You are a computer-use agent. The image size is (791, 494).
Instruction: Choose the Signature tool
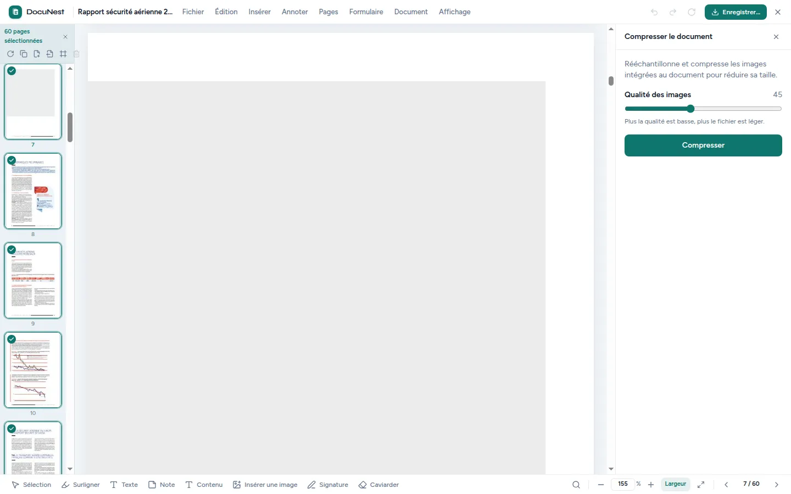(x=327, y=485)
